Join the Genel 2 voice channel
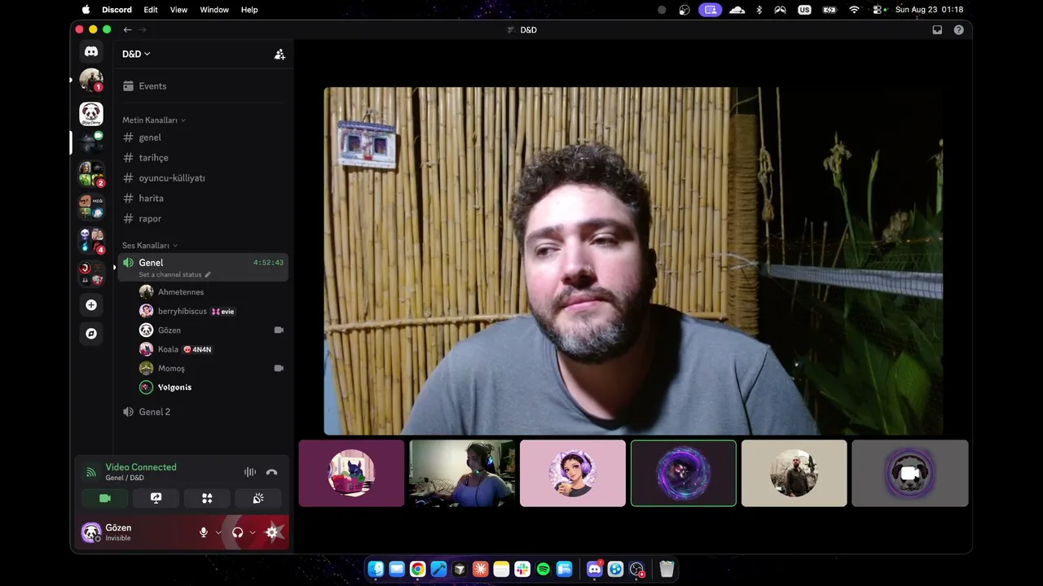 (x=203, y=412)
